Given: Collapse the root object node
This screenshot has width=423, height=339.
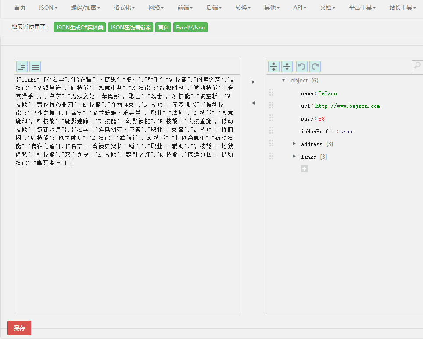Looking at the screenshot, I should tap(283, 80).
